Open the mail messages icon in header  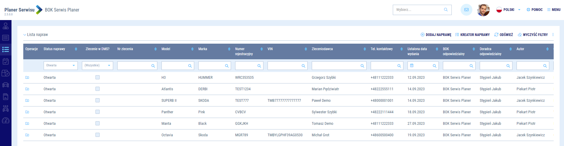point(466,10)
